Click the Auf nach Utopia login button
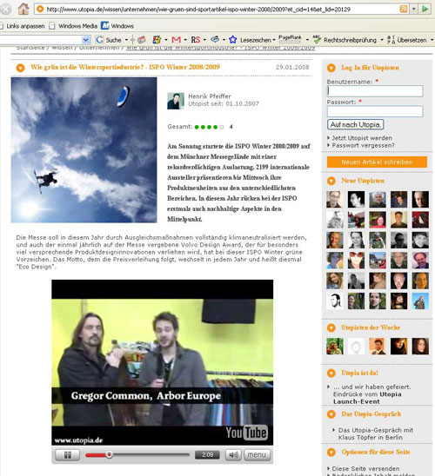The height and width of the screenshot is (476, 435). click(x=355, y=124)
